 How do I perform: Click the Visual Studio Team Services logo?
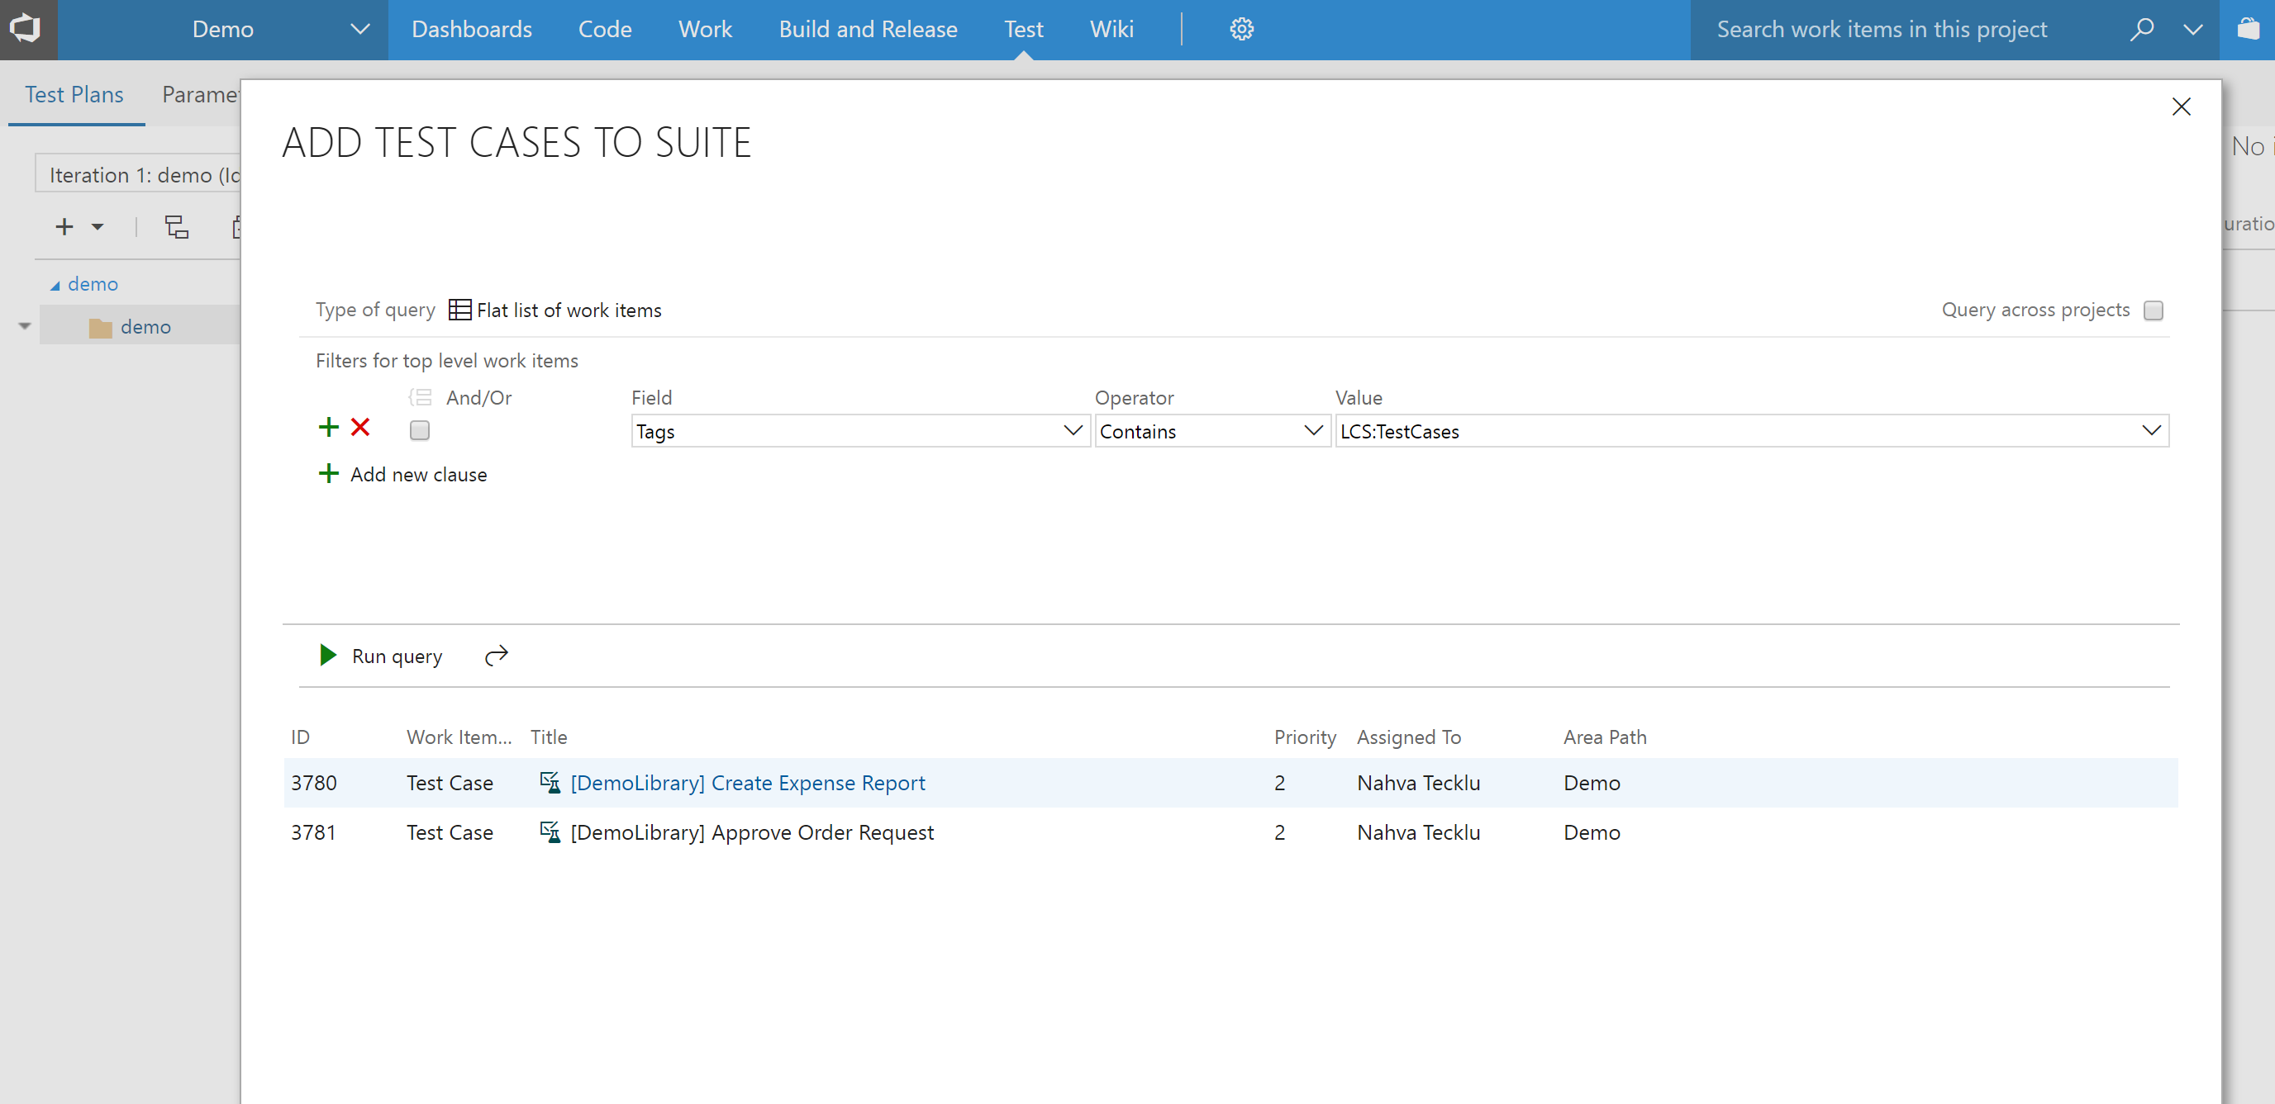click(x=26, y=29)
